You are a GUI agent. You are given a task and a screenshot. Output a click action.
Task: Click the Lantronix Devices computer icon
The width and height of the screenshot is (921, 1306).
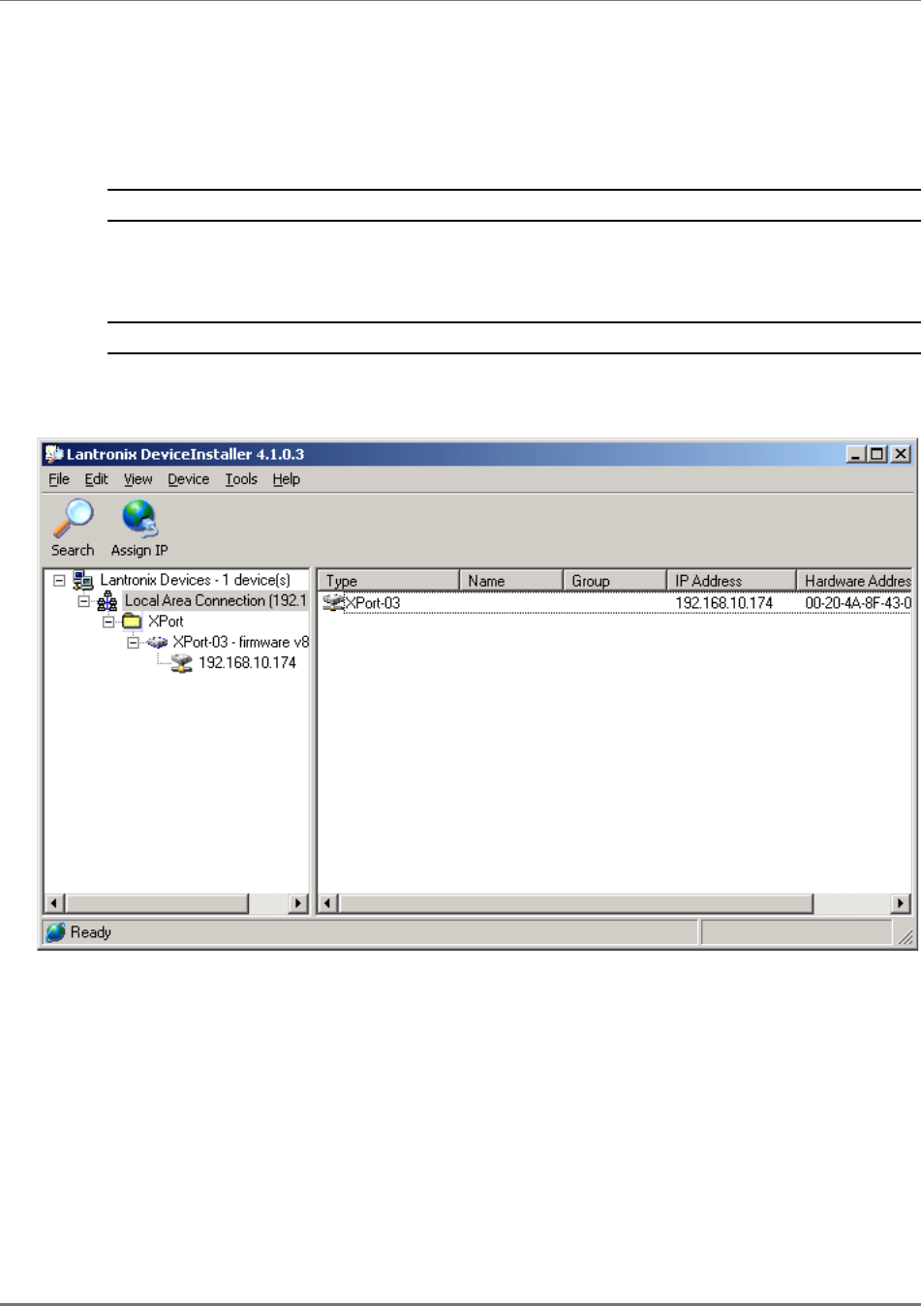[x=84, y=581]
